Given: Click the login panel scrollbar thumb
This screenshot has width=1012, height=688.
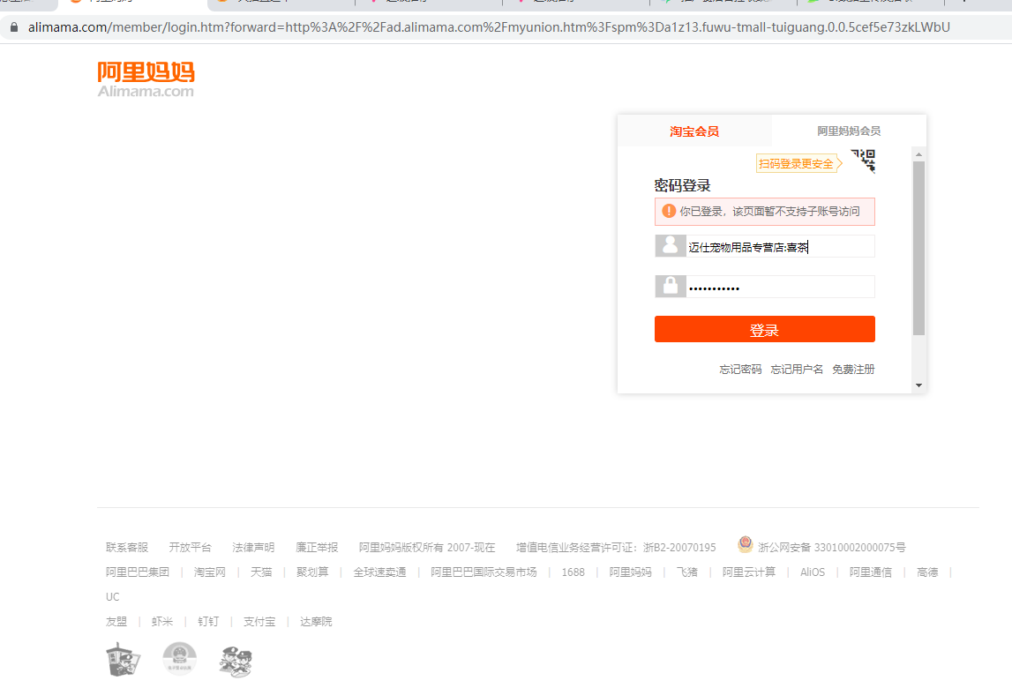Looking at the screenshot, I should click(919, 249).
